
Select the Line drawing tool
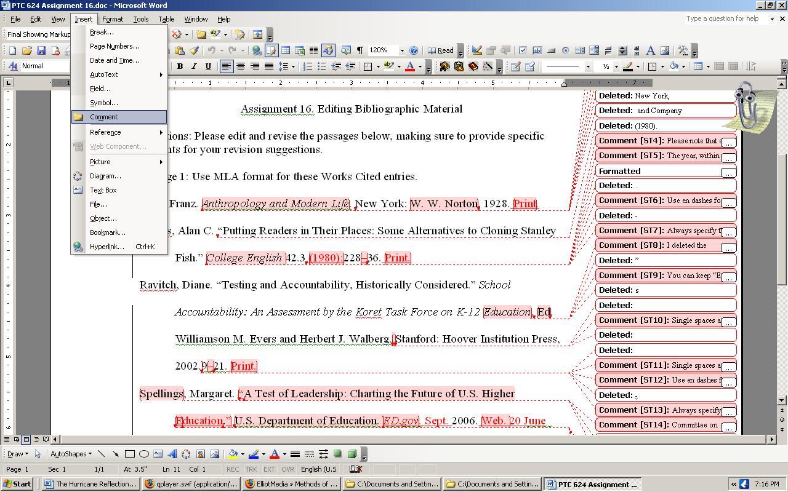[x=101, y=454]
